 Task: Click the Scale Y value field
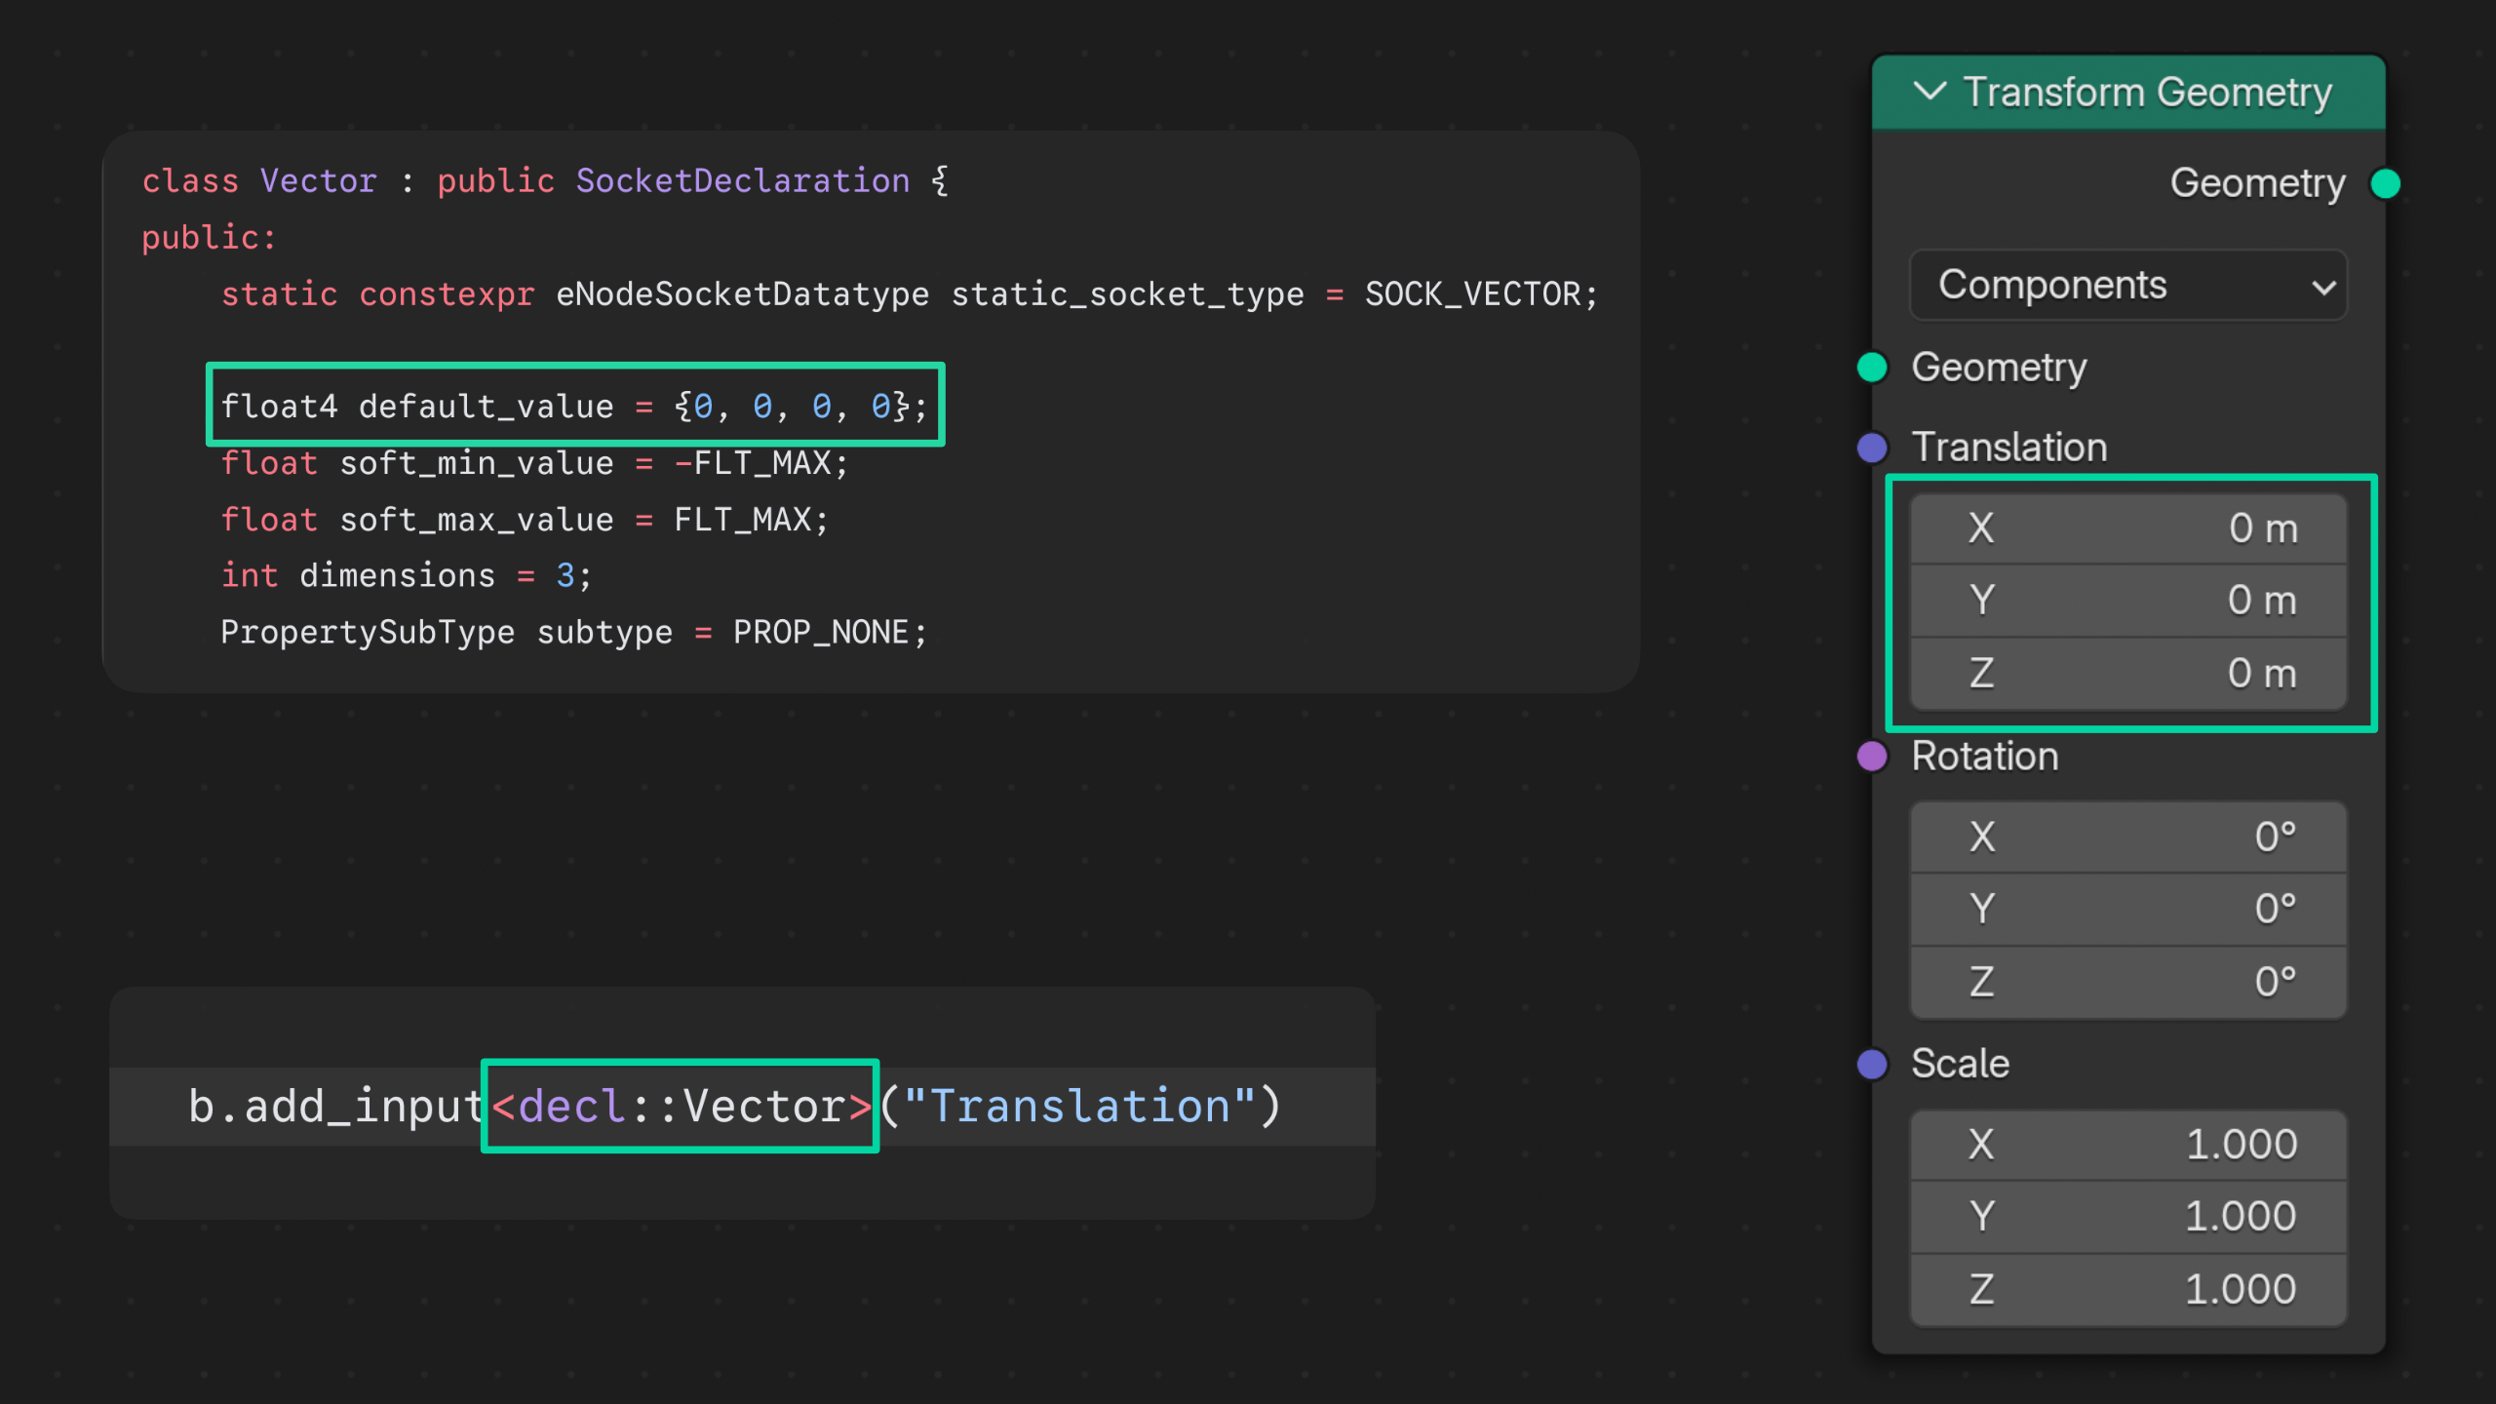click(x=2127, y=1217)
